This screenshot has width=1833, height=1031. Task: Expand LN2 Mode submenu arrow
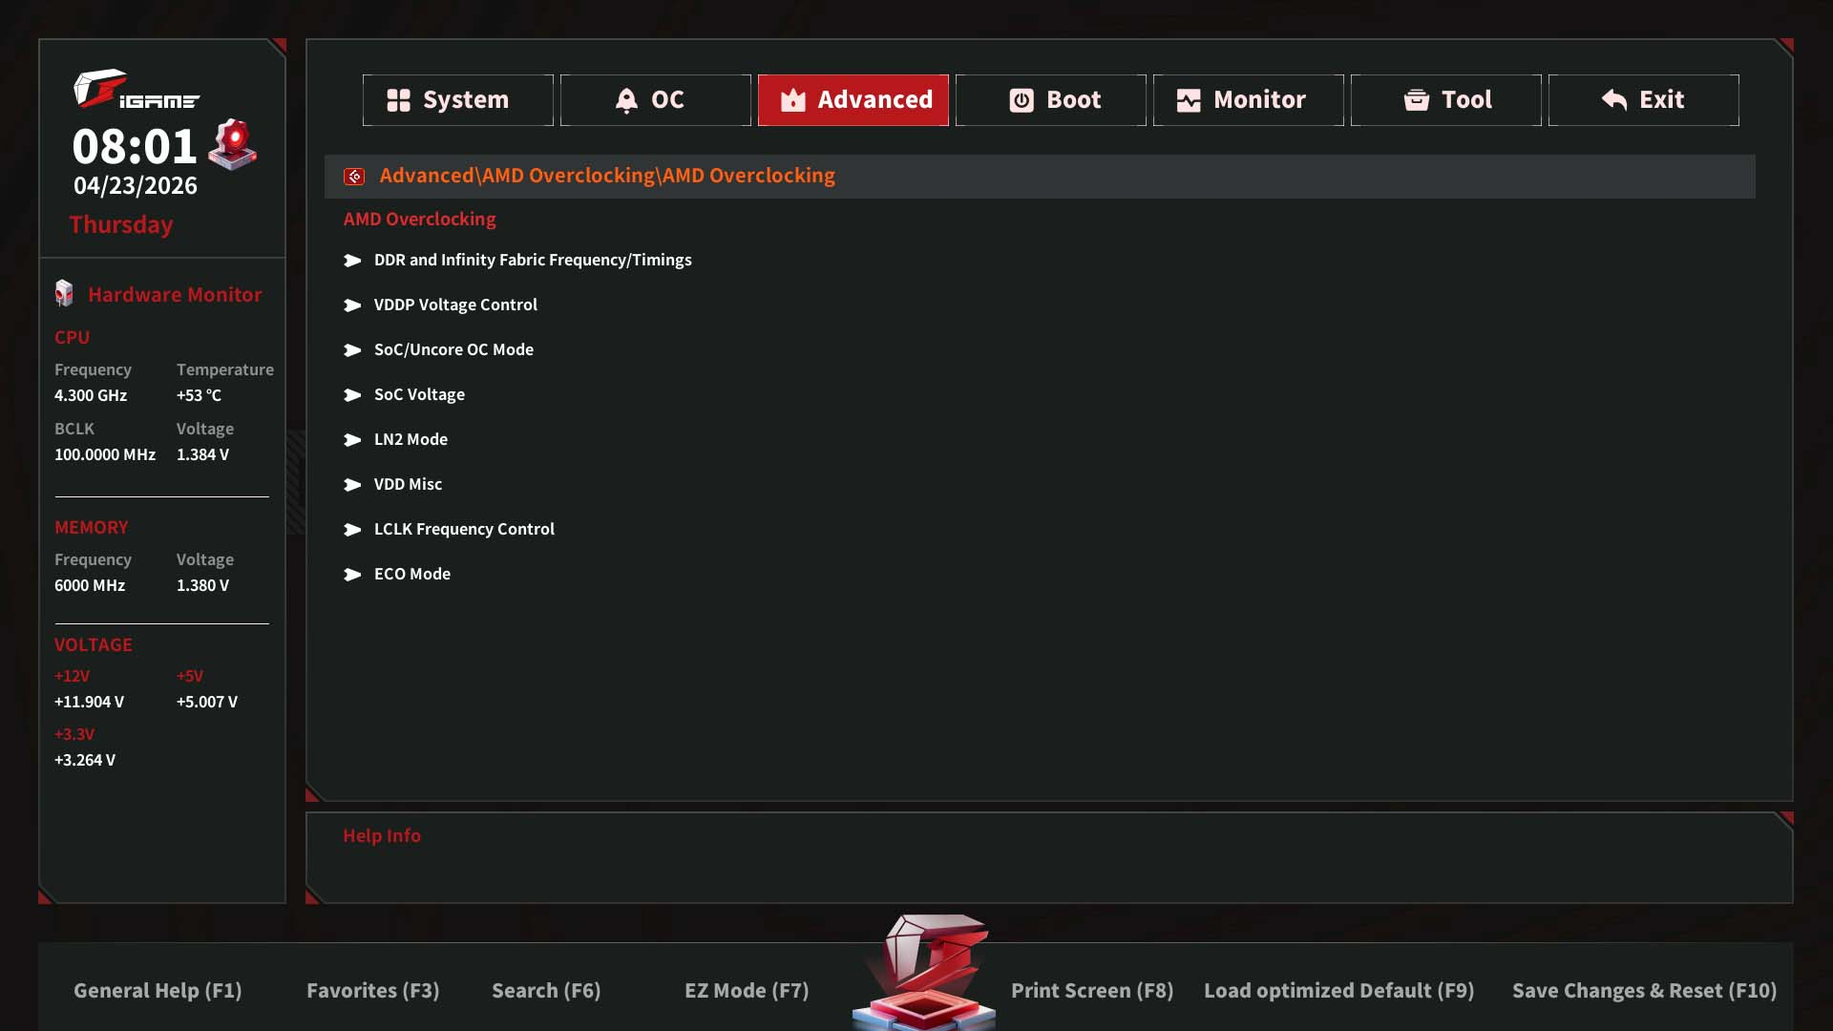(352, 440)
